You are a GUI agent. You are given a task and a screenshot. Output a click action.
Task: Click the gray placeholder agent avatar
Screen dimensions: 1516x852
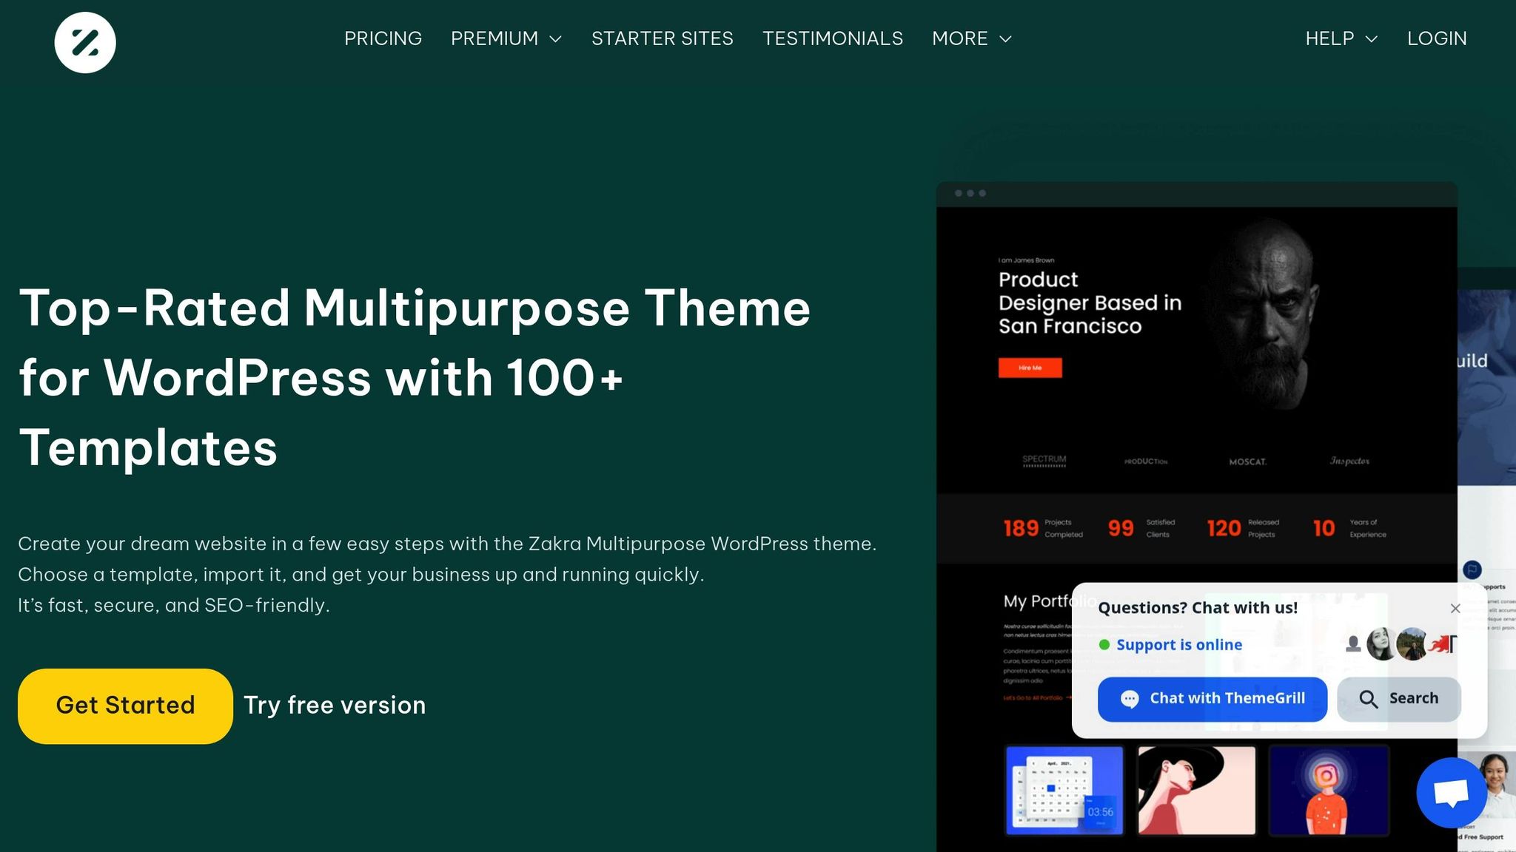click(x=1353, y=644)
